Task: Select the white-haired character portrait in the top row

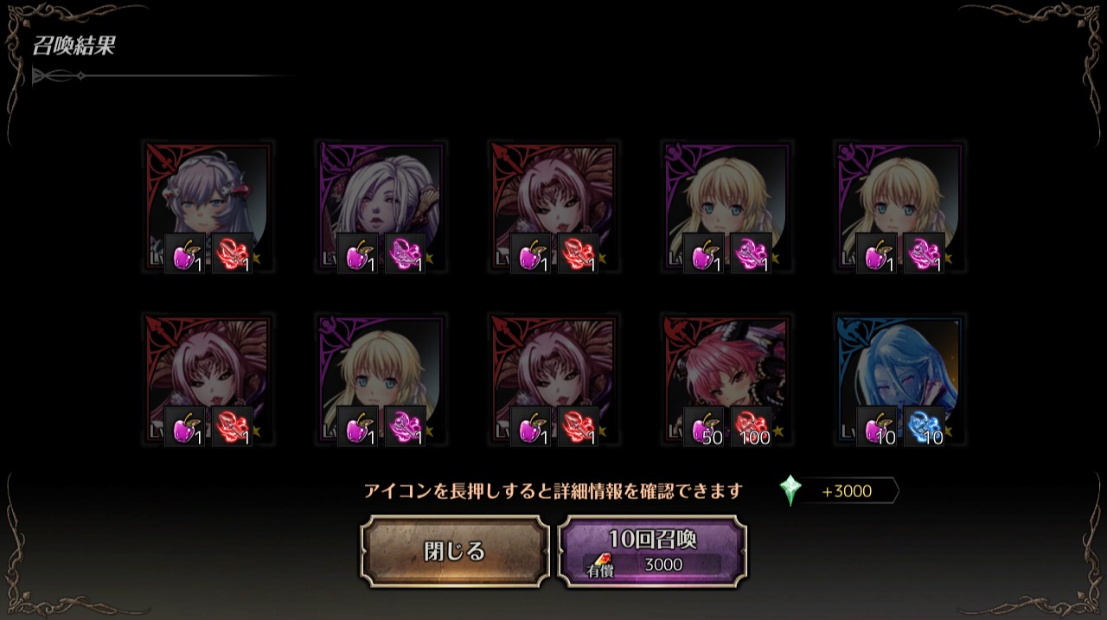Action: coord(381,208)
